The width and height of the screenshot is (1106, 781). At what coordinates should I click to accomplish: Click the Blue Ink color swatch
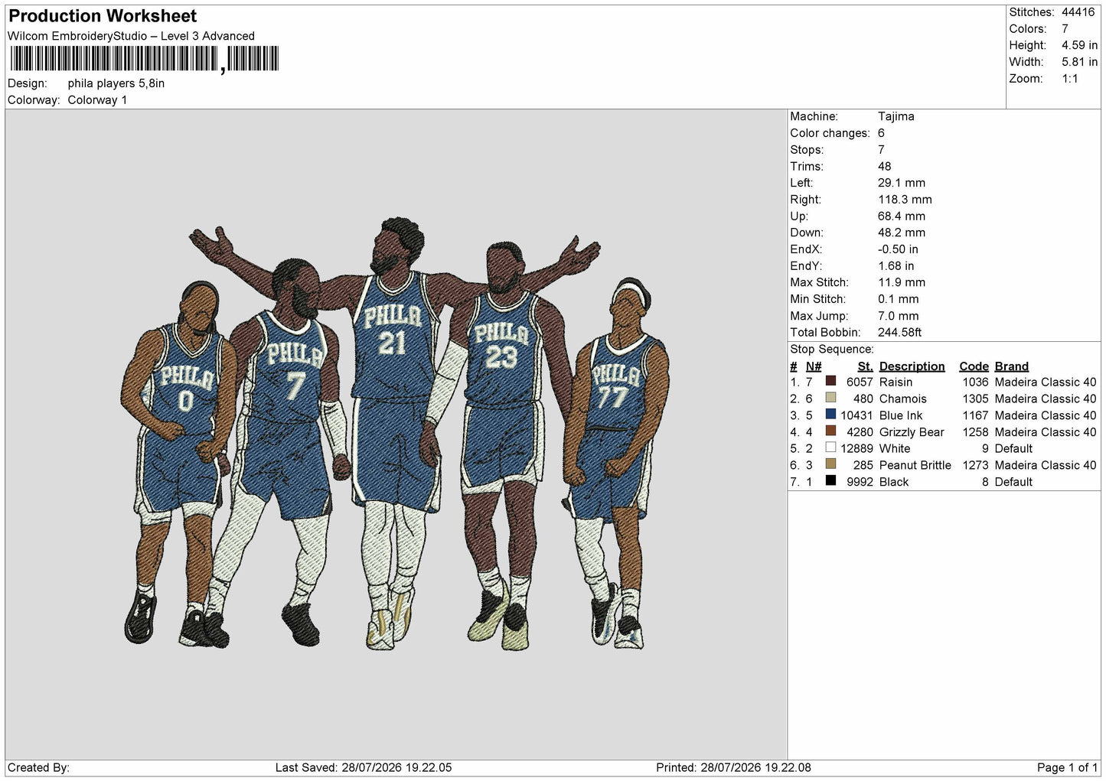click(x=830, y=415)
